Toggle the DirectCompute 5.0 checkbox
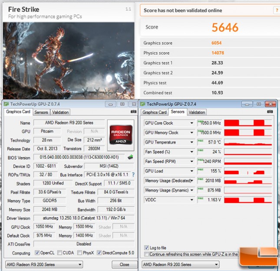This screenshot has height=271, width=280. tap(99, 253)
